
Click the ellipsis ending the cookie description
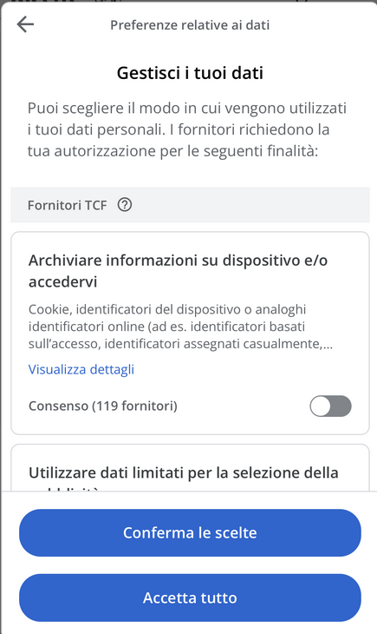(328, 344)
